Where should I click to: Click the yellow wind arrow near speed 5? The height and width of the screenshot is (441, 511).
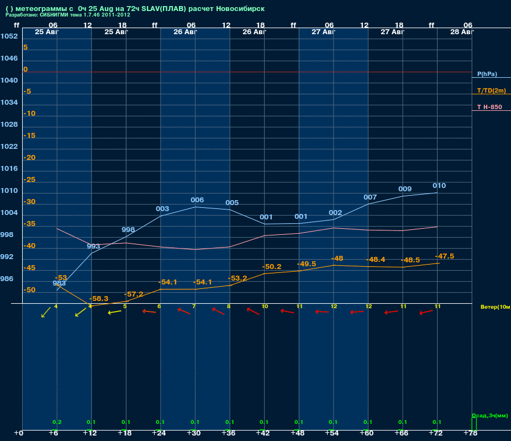pyautogui.click(x=115, y=312)
